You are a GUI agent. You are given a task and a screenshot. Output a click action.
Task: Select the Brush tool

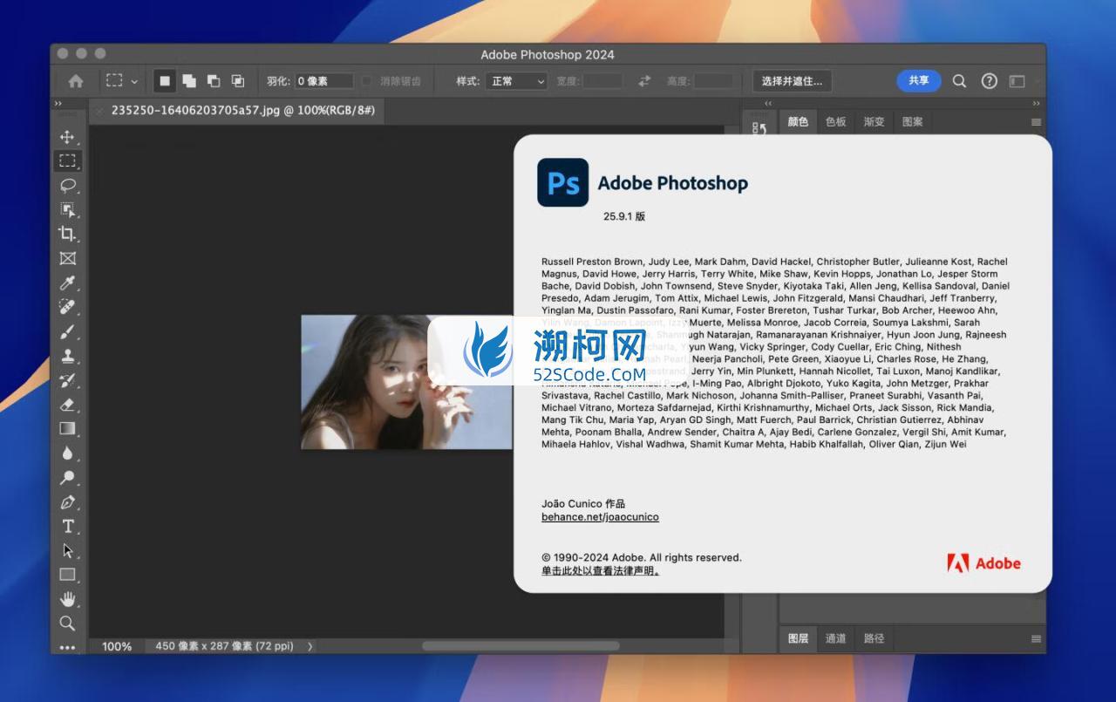[67, 331]
